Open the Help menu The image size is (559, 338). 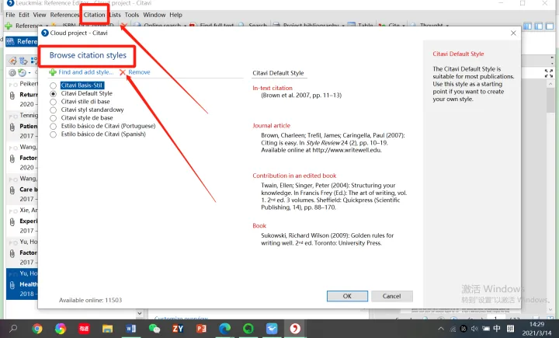pos(175,15)
